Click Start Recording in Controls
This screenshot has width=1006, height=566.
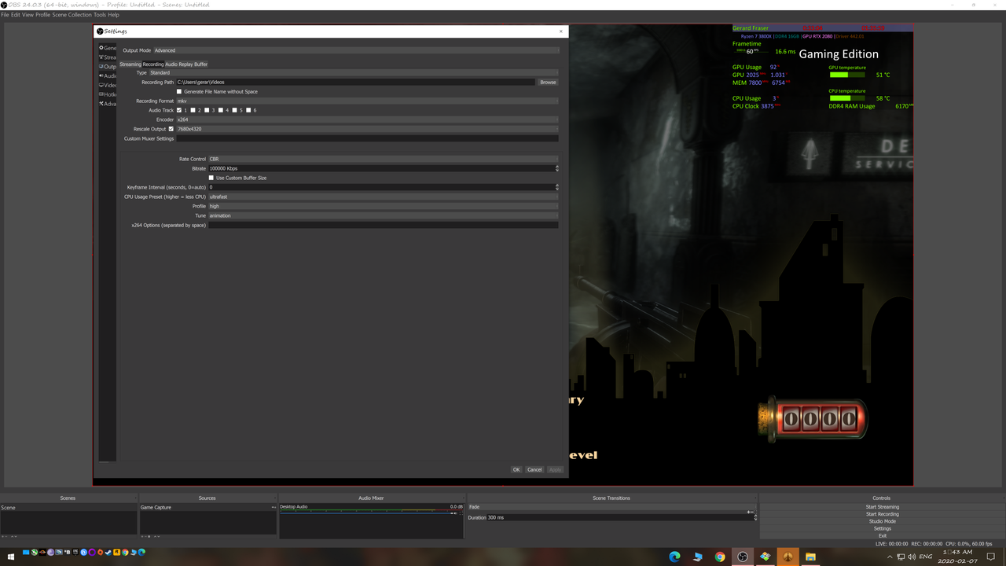[882, 514]
